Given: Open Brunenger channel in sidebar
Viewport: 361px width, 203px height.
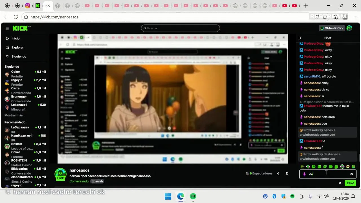Looking at the screenshot, I should (x=25, y=99).
